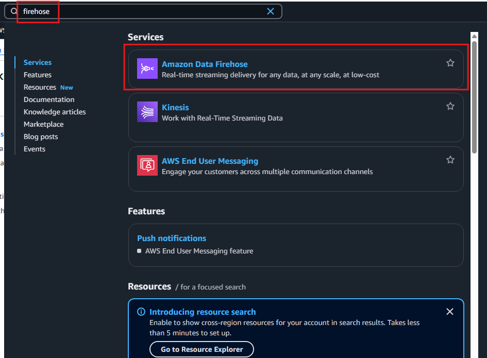
Task: Clear the firehose search with the X
Action: (271, 11)
